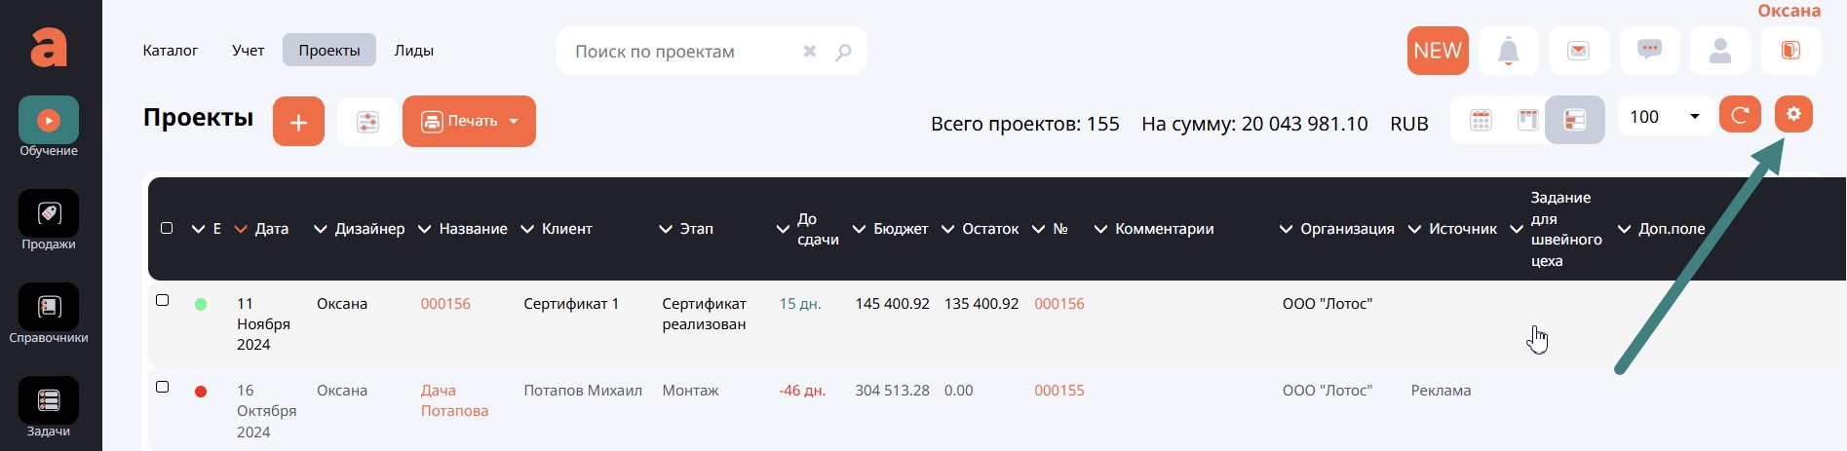Check the box for project 000156 row
This screenshot has width=1847, height=451.
[163, 300]
